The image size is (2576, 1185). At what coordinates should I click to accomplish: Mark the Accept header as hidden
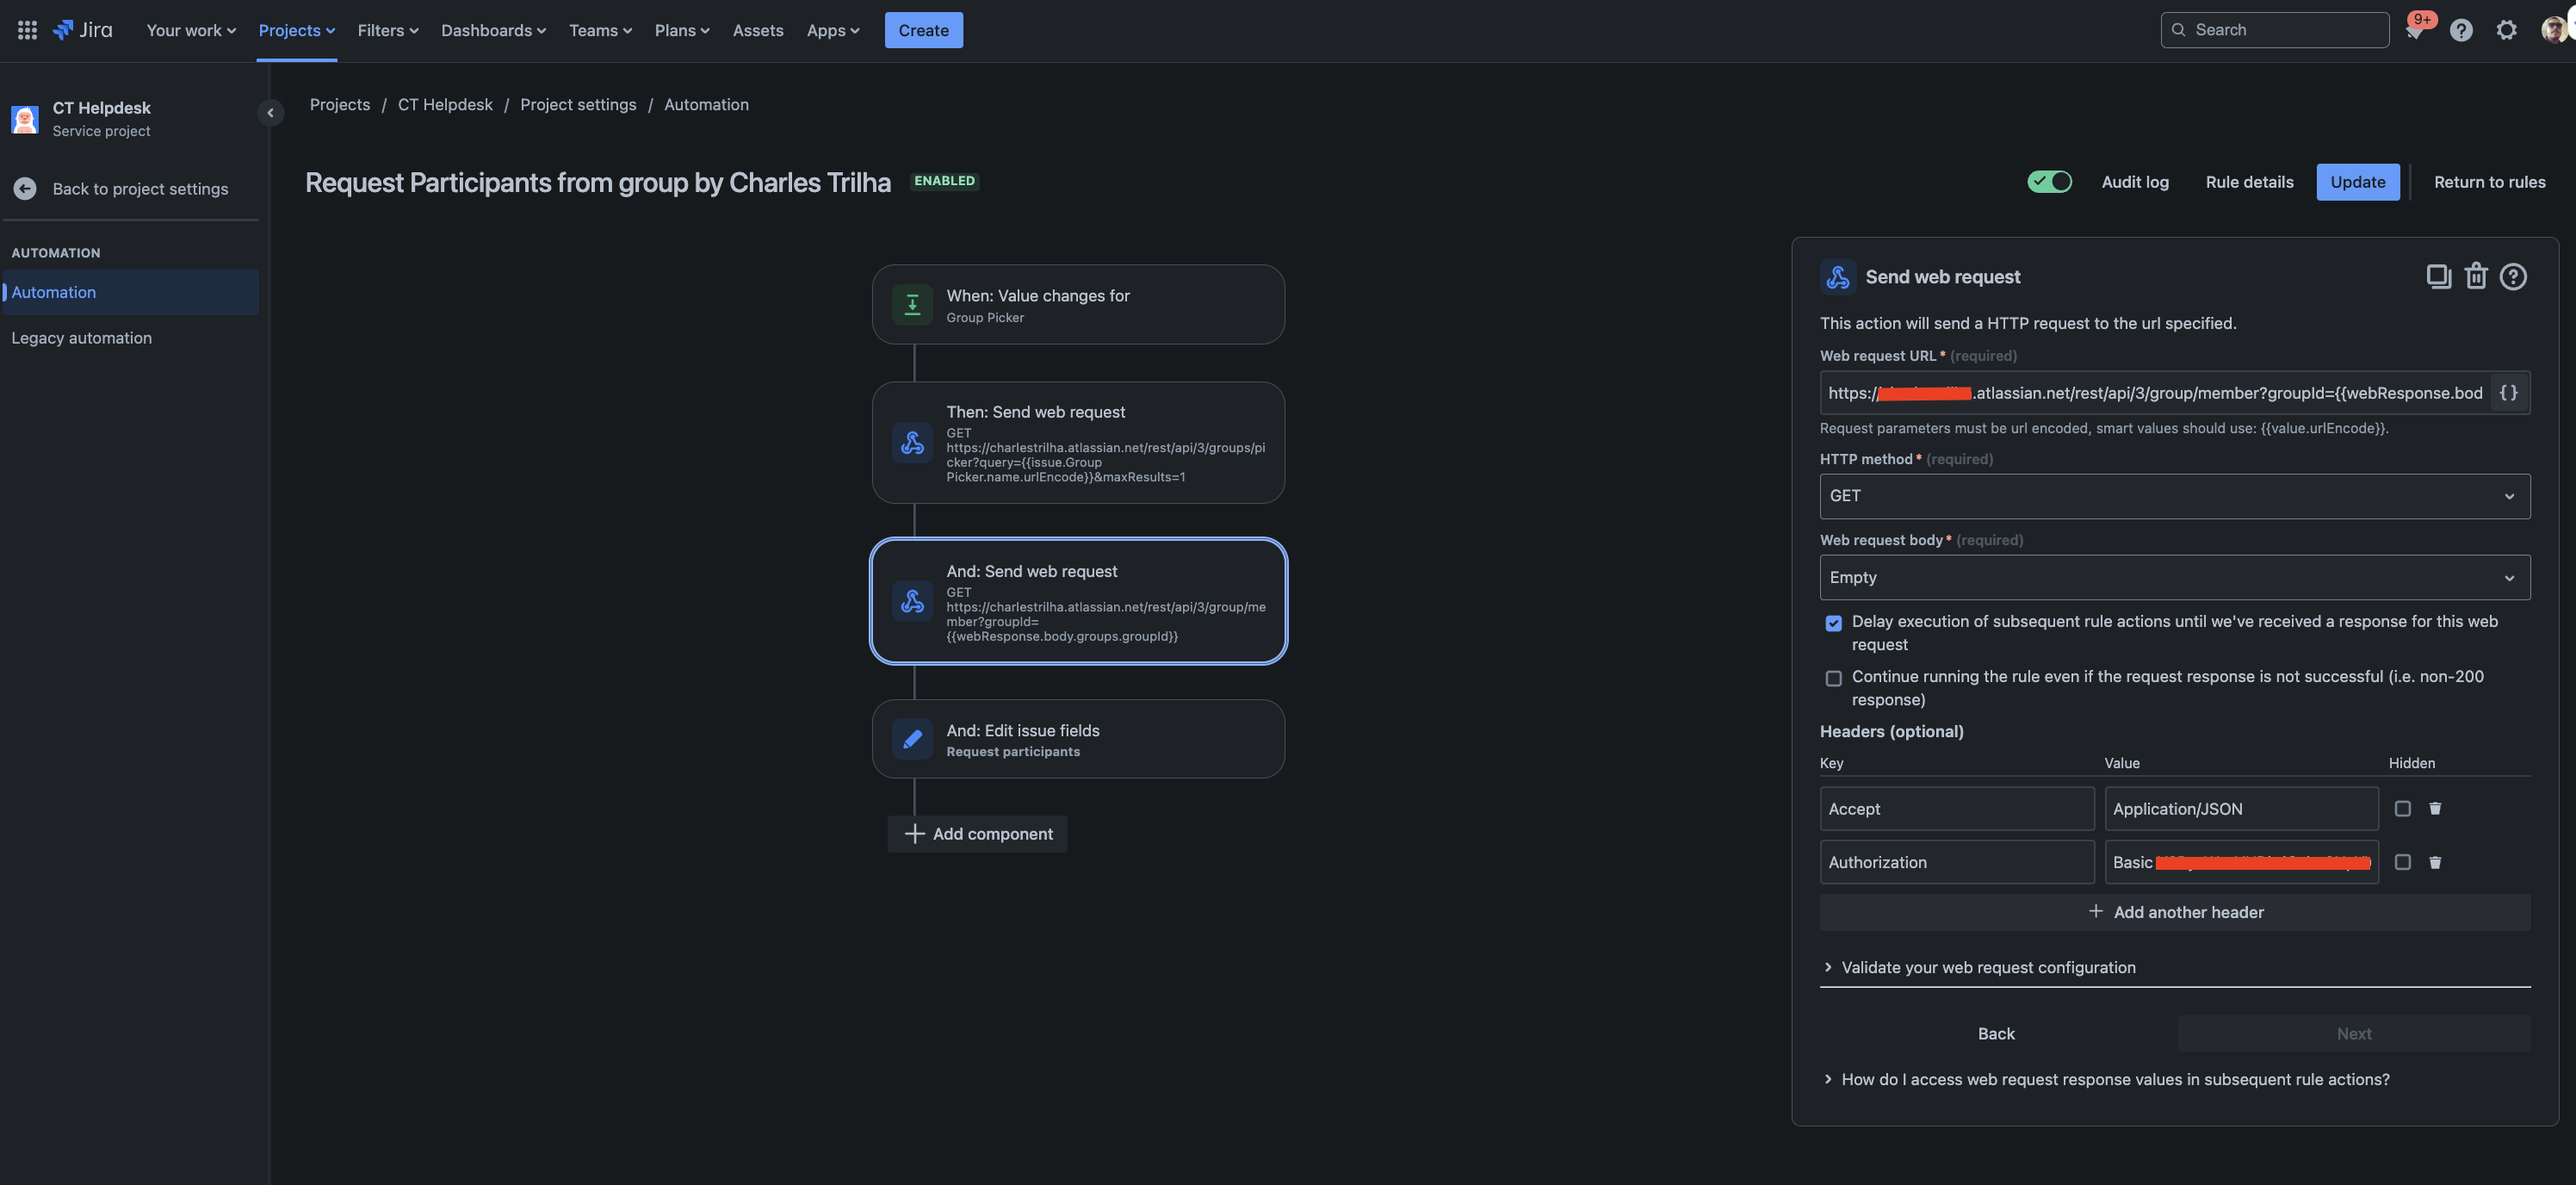(2402, 808)
